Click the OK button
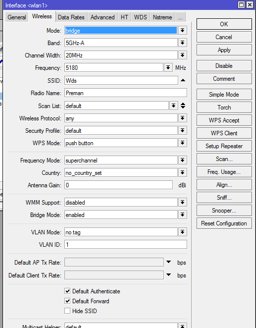The image size is (256, 328). pos(224,24)
